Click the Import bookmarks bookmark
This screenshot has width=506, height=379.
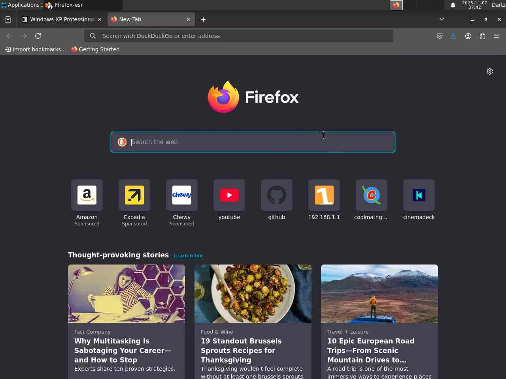point(36,49)
